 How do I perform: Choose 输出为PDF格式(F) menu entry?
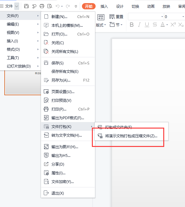coord(68,118)
